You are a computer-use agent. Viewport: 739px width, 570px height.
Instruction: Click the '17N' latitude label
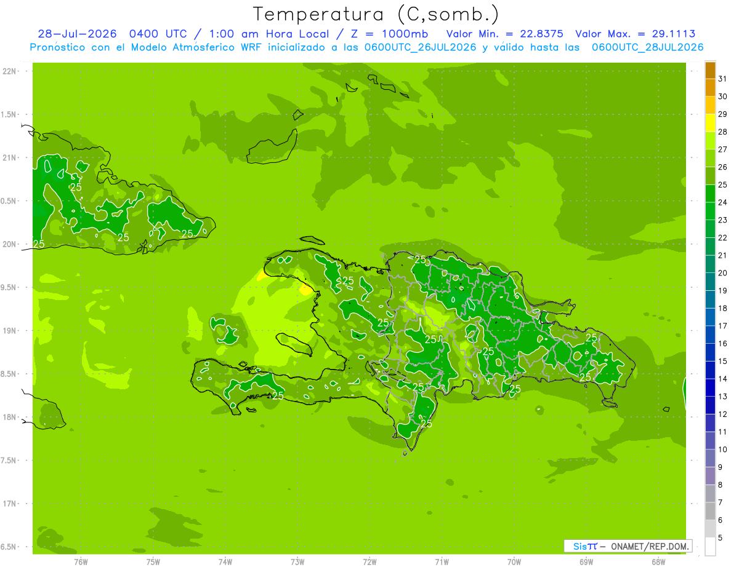pos(9,504)
